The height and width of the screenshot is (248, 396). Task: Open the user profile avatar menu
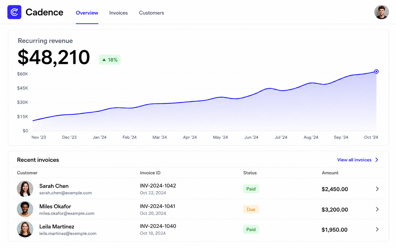coord(381,12)
